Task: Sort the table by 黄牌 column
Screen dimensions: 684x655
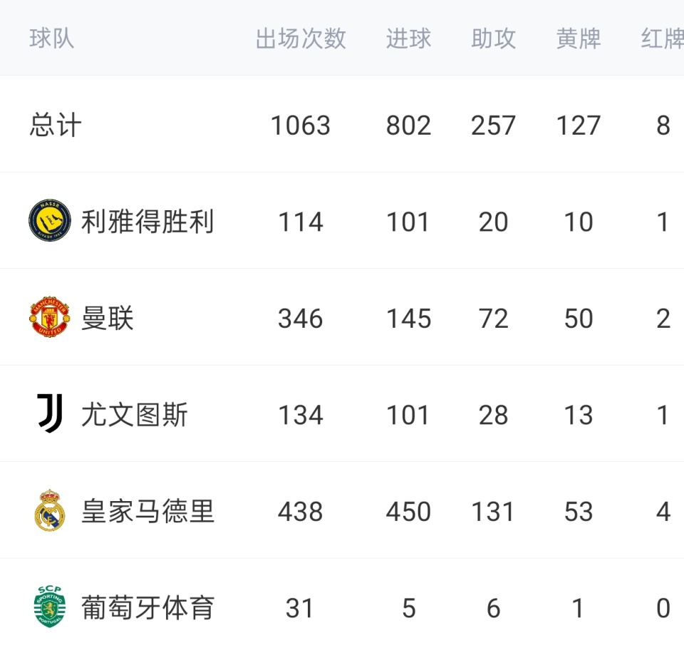Action: click(x=579, y=39)
